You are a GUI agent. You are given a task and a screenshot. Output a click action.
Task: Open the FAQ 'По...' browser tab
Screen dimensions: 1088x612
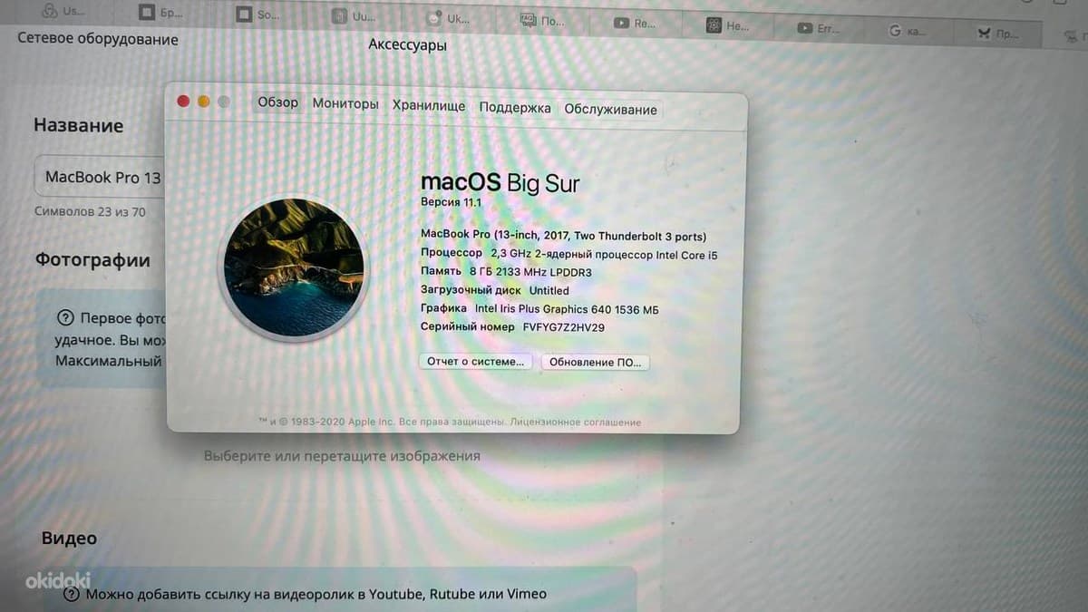pyautogui.click(x=544, y=20)
